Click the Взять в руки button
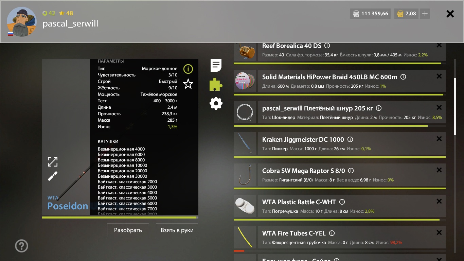Screen dimensions: 464x261 click(x=177, y=230)
